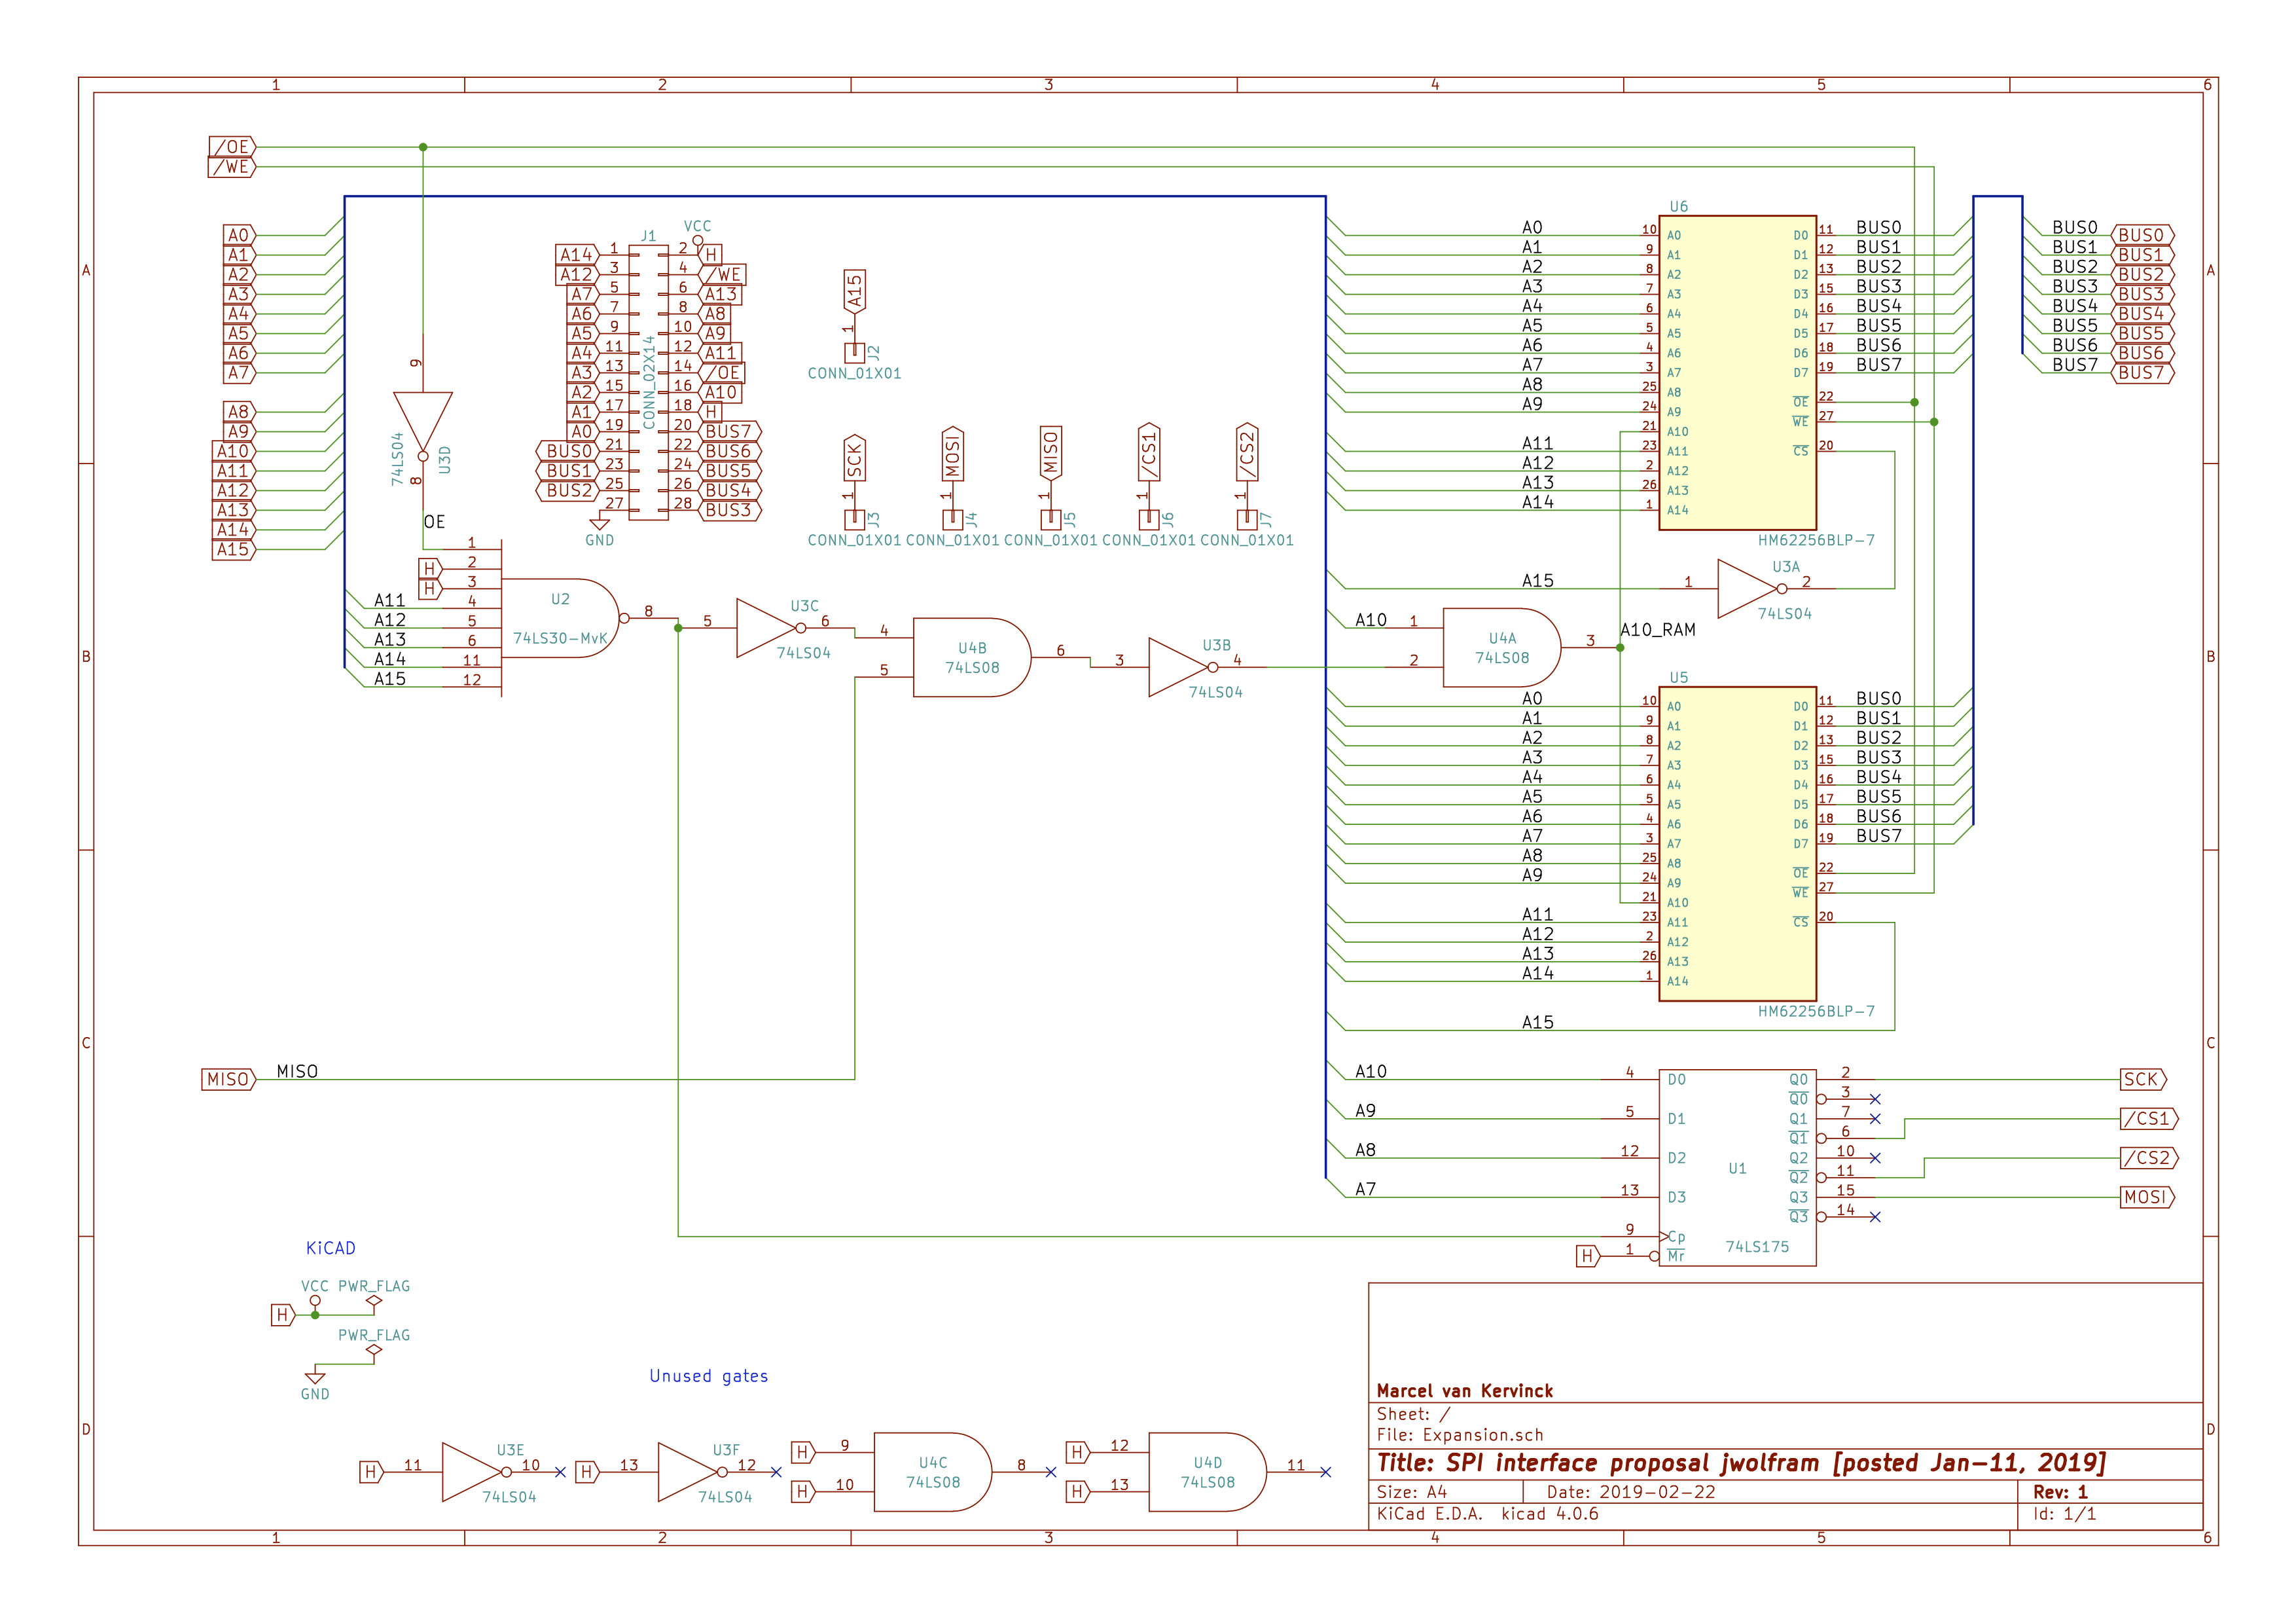Screen dimensions: 2296x1623
Task: Select the BUS0 label at top right
Action: click(2142, 235)
